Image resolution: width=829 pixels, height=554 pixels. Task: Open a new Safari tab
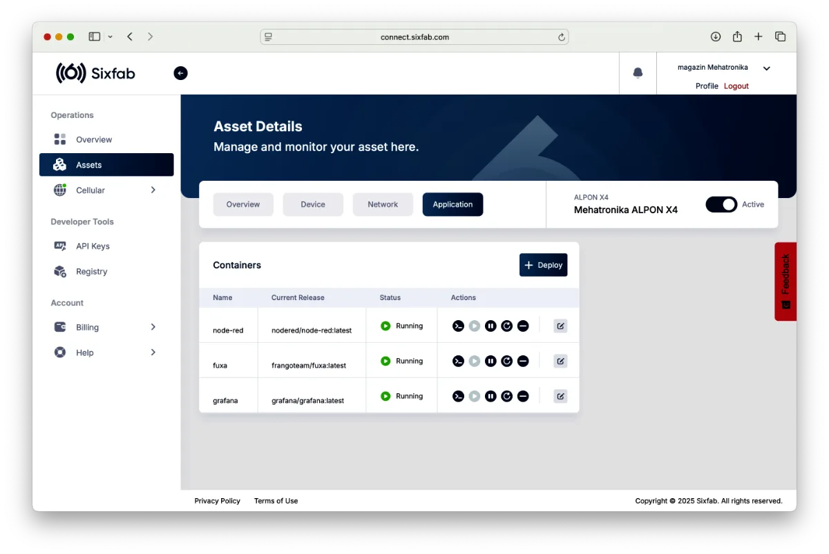(x=759, y=37)
